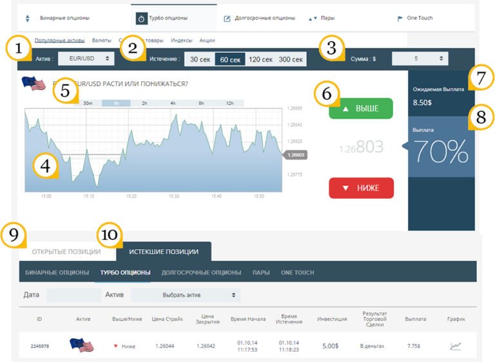This screenshot has width=495, height=362.
Task: Click the Турбо опционы stopwatch icon
Action: point(141,18)
